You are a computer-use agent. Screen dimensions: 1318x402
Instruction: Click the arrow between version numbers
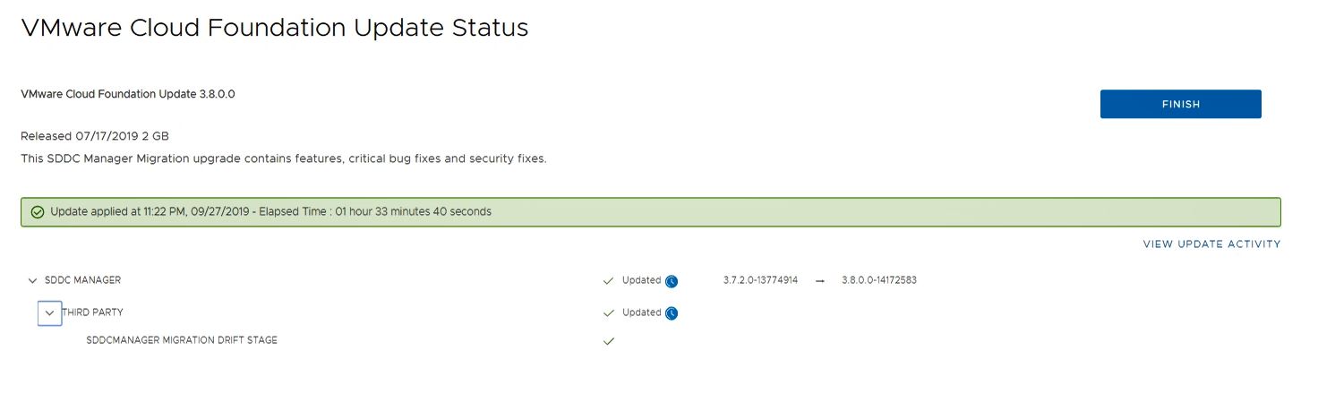click(819, 281)
